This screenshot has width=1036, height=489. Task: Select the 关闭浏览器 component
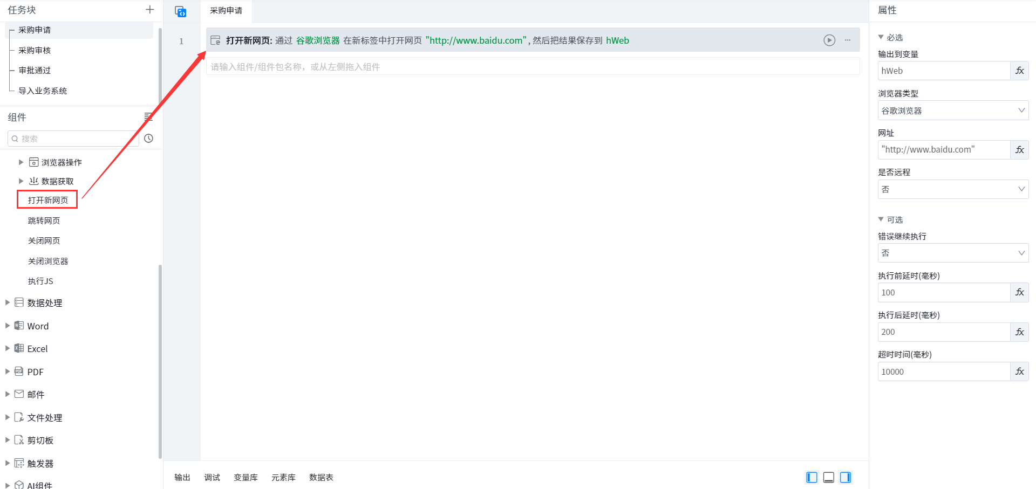click(x=48, y=261)
